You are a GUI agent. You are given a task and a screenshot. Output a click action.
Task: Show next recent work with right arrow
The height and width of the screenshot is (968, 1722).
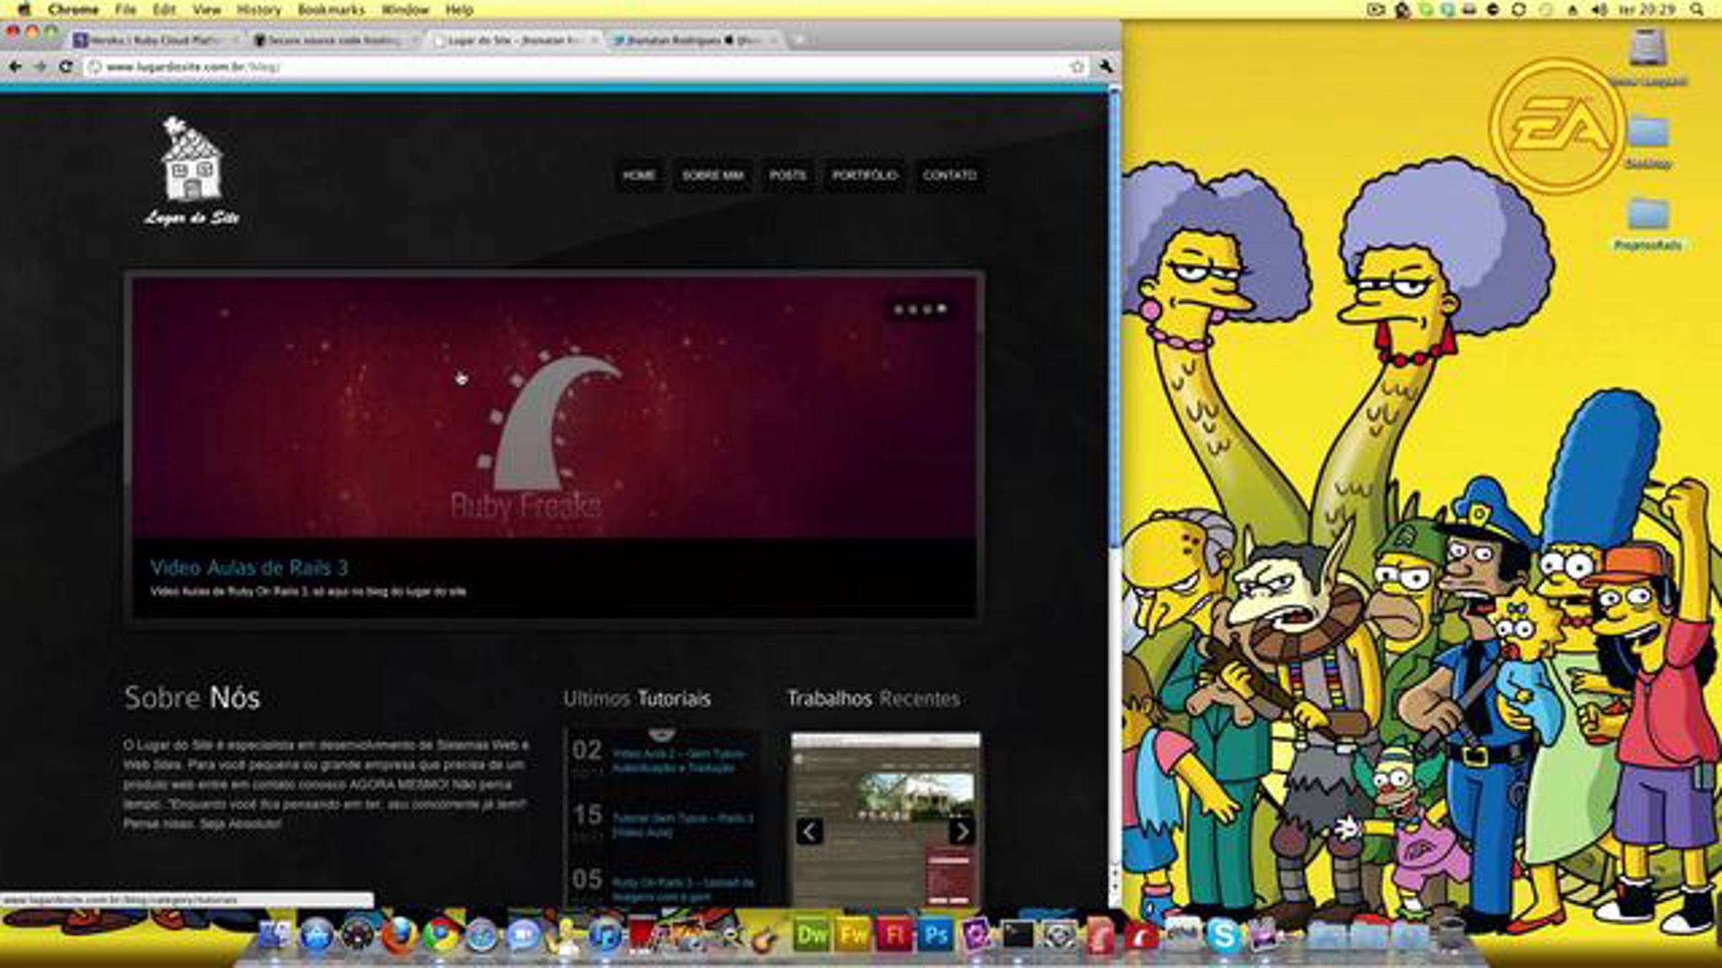click(961, 832)
